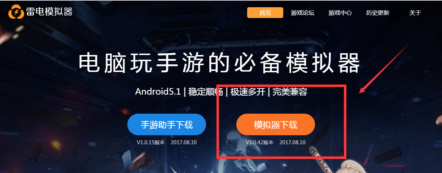The height and width of the screenshot is (173, 442).
Task: Click the 电脑玩手游的必备模拟器 headline
Action: (220, 63)
